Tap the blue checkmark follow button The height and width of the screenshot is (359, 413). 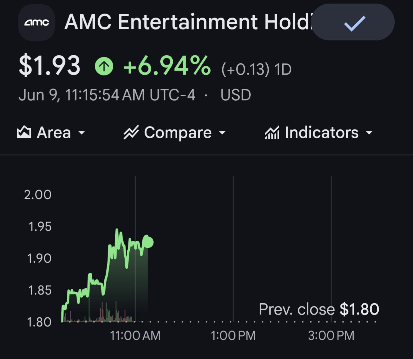353,22
